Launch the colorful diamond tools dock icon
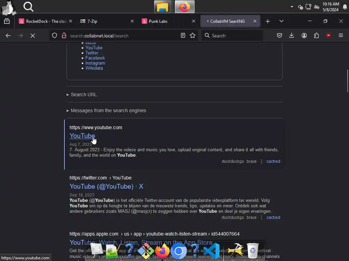The image size is (349, 261). [146, 251]
